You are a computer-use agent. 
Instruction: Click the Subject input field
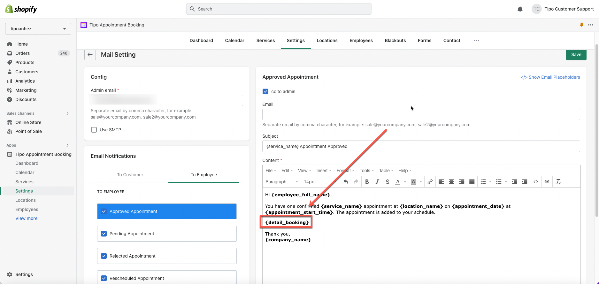coord(421,146)
